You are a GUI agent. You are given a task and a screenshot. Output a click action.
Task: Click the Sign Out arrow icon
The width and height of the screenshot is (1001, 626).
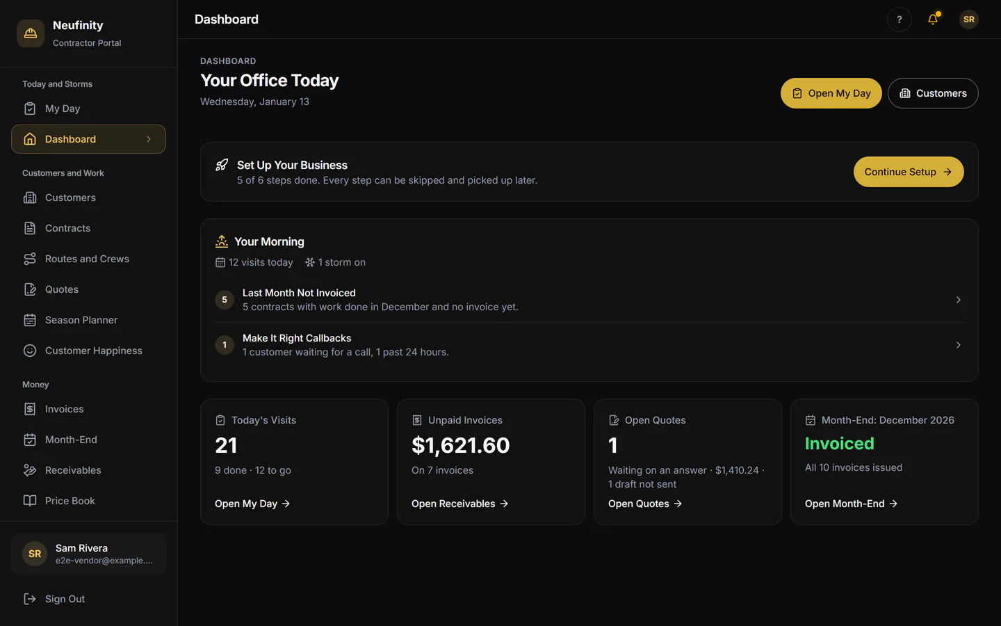(30, 599)
